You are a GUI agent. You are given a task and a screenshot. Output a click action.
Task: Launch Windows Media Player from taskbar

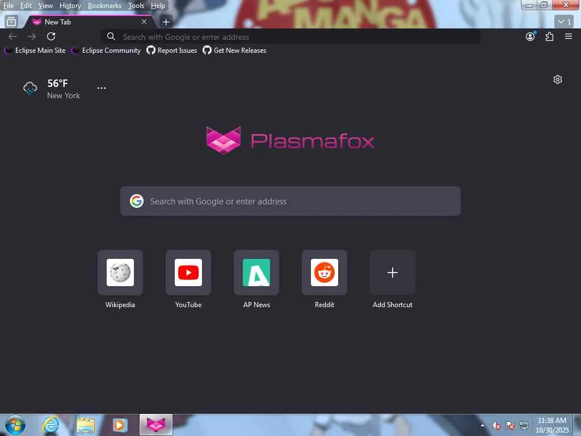pos(120,425)
